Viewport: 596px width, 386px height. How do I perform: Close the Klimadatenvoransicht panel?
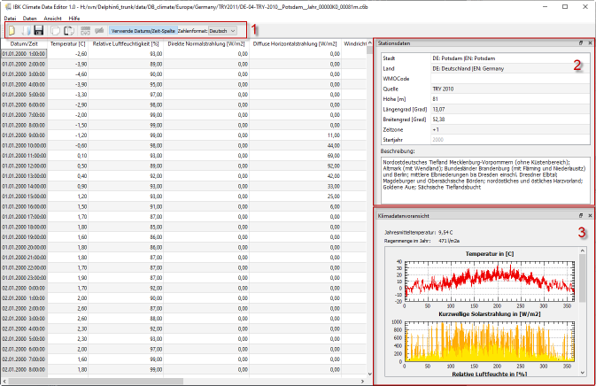point(590,215)
